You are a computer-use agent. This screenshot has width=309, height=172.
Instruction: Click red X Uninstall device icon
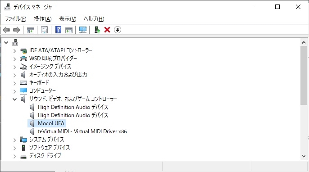click(x=107, y=30)
